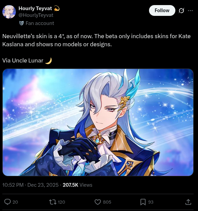Click the Follow button
The width and height of the screenshot is (198, 211).
(162, 10)
